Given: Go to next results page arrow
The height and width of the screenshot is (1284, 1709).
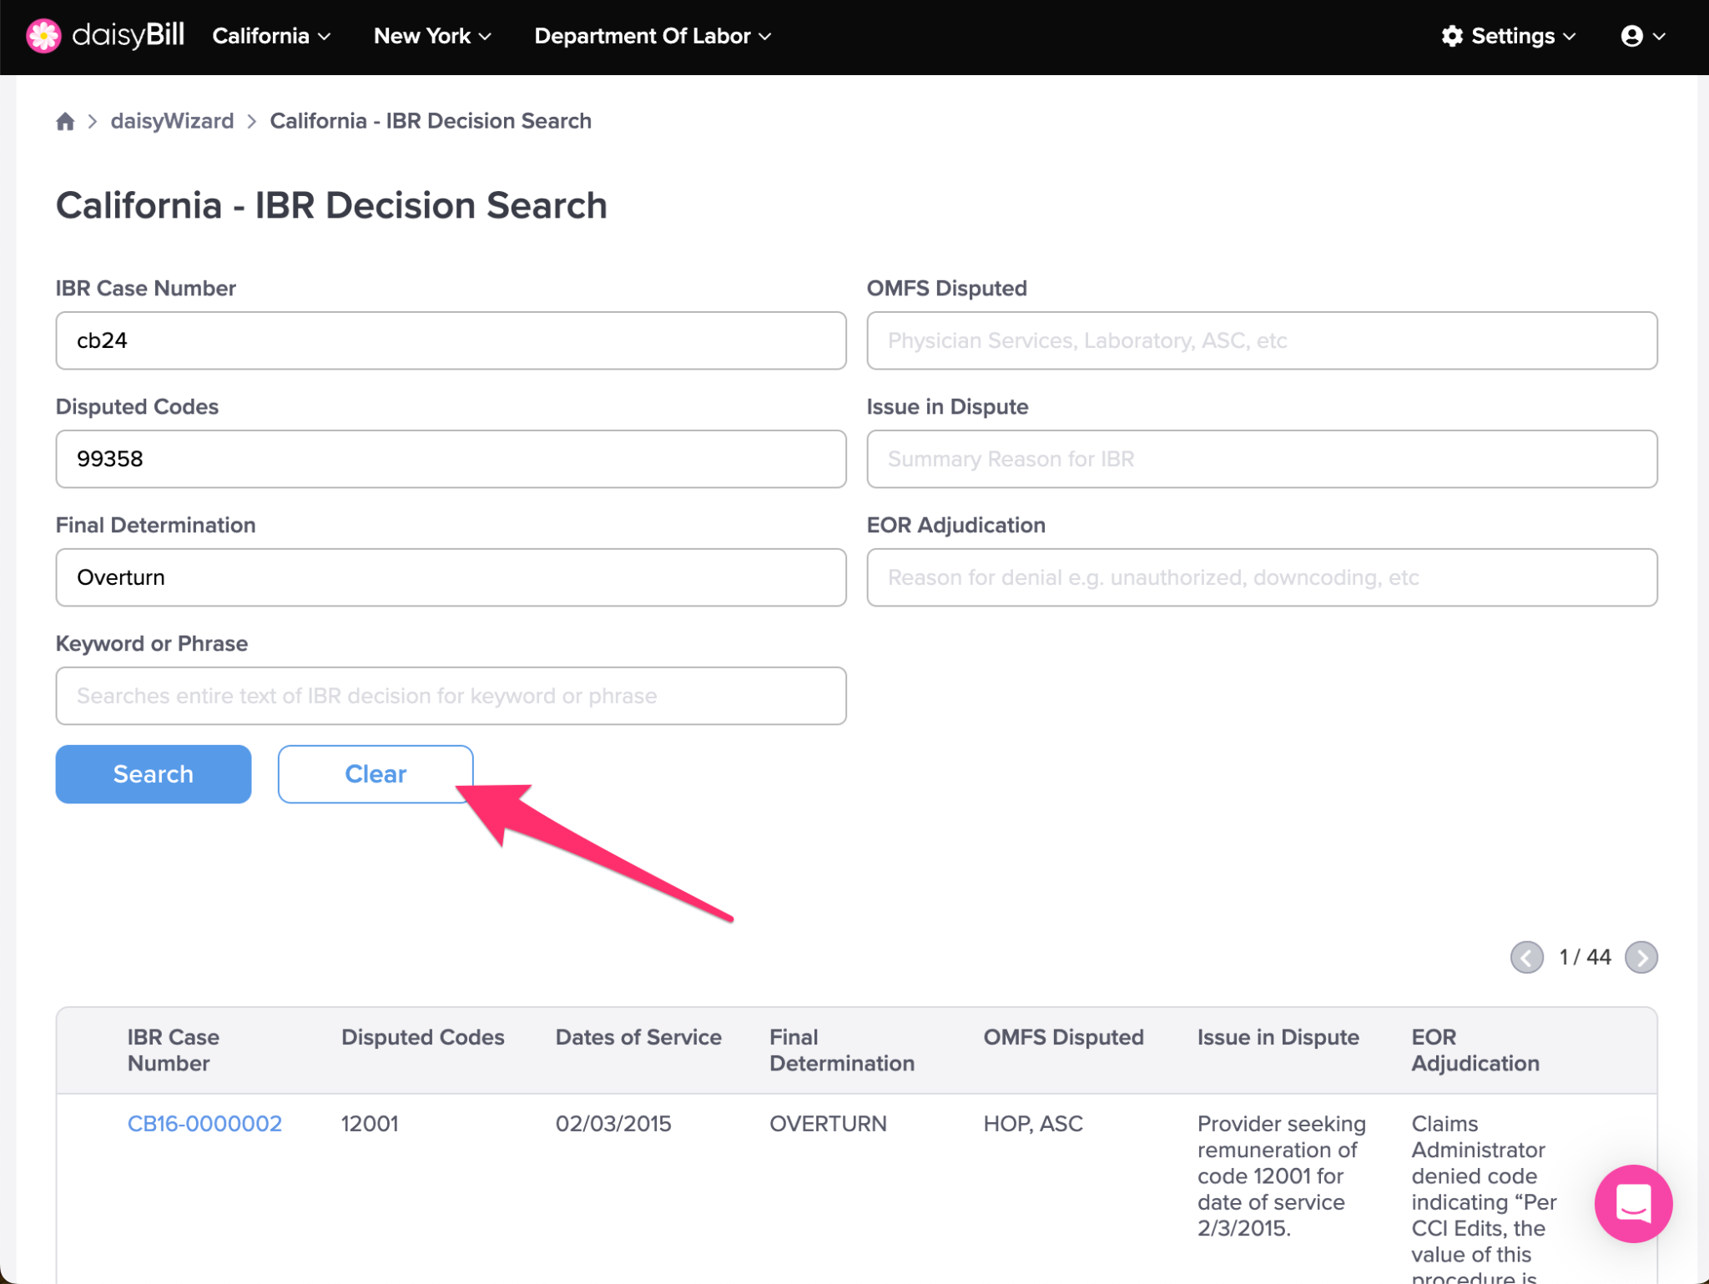Looking at the screenshot, I should tap(1641, 957).
